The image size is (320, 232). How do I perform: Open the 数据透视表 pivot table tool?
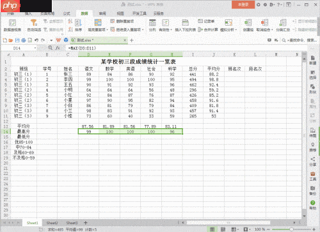tap(12, 25)
